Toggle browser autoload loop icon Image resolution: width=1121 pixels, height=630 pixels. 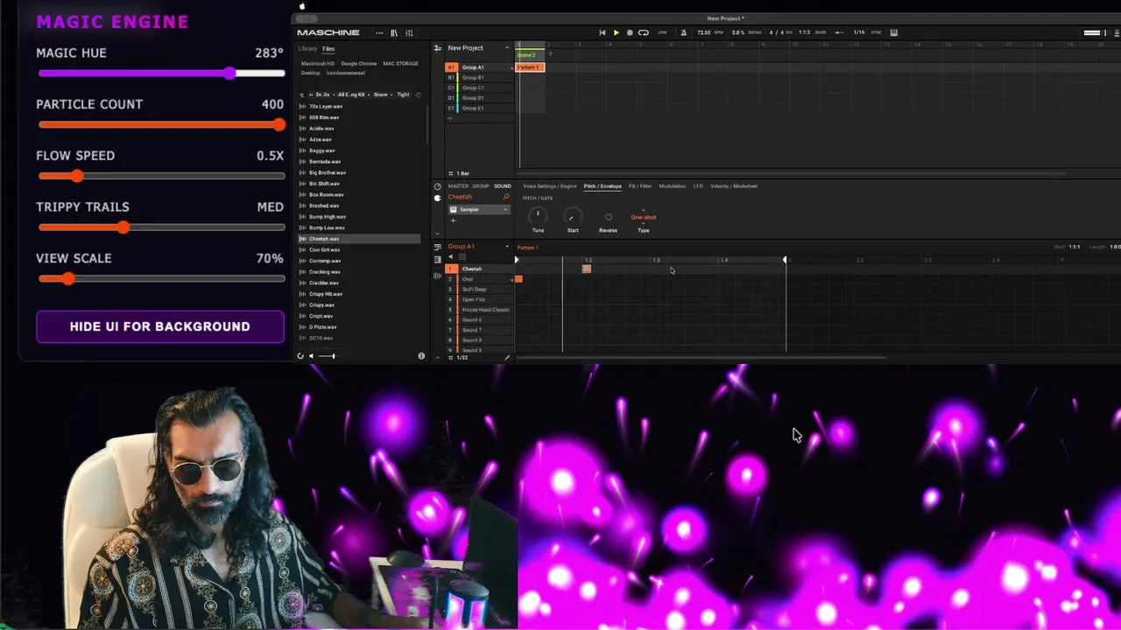pyautogui.click(x=300, y=356)
